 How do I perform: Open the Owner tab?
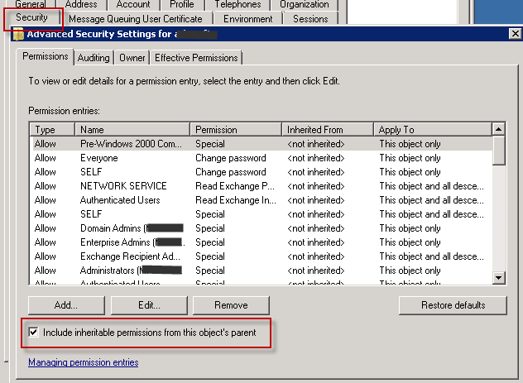pyautogui.click(x=132, y=57)
